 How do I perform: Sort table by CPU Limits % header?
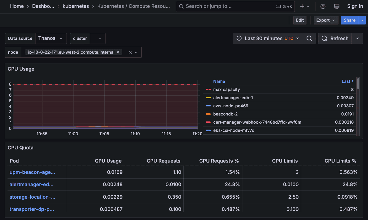click(x=340, y=161)
